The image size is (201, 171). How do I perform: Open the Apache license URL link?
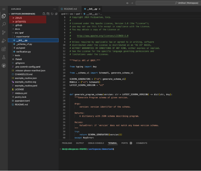point(102,36)
